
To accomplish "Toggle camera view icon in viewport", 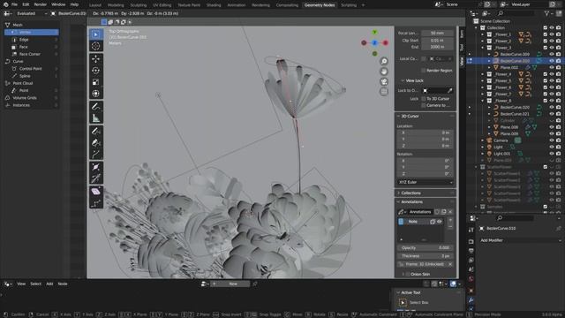I will pyautogui.click(x=384, y=81).
